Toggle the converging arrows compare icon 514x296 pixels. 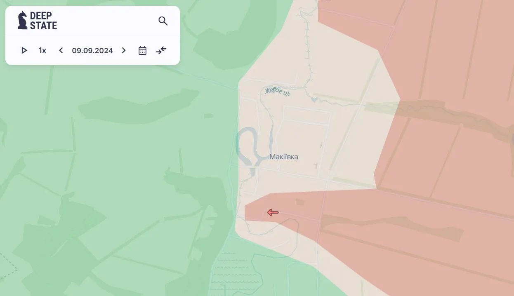[161, 50]
